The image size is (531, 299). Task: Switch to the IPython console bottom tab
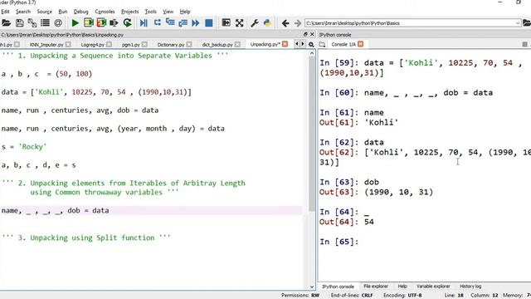click(x=338, y=287)
